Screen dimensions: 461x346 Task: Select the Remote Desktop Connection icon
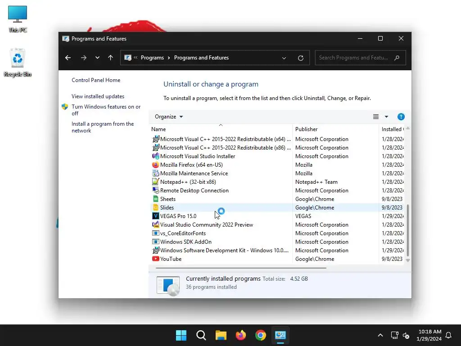[155, 191]
